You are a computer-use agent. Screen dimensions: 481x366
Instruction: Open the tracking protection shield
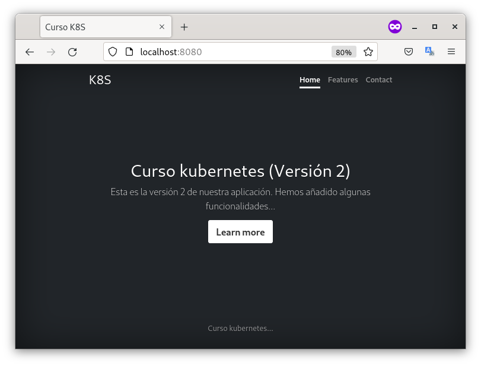point(113,52)
